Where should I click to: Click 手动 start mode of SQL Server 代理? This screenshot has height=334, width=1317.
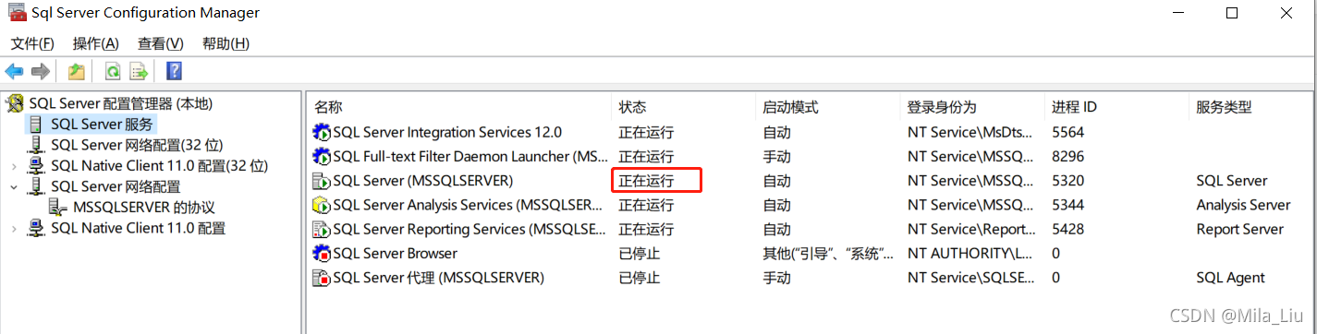click(777, 277)
